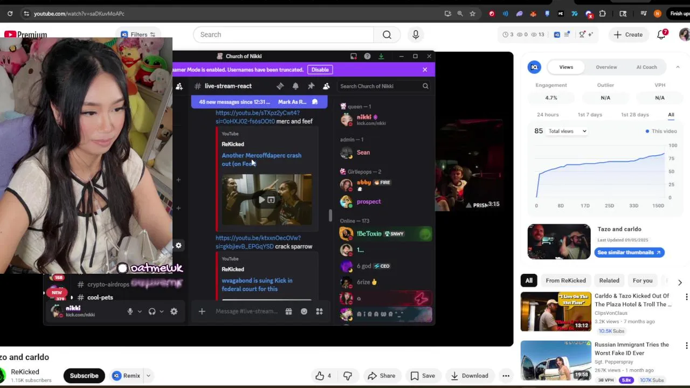Open Discord help icon in title bar
The image size is (690, 388).
367,56
